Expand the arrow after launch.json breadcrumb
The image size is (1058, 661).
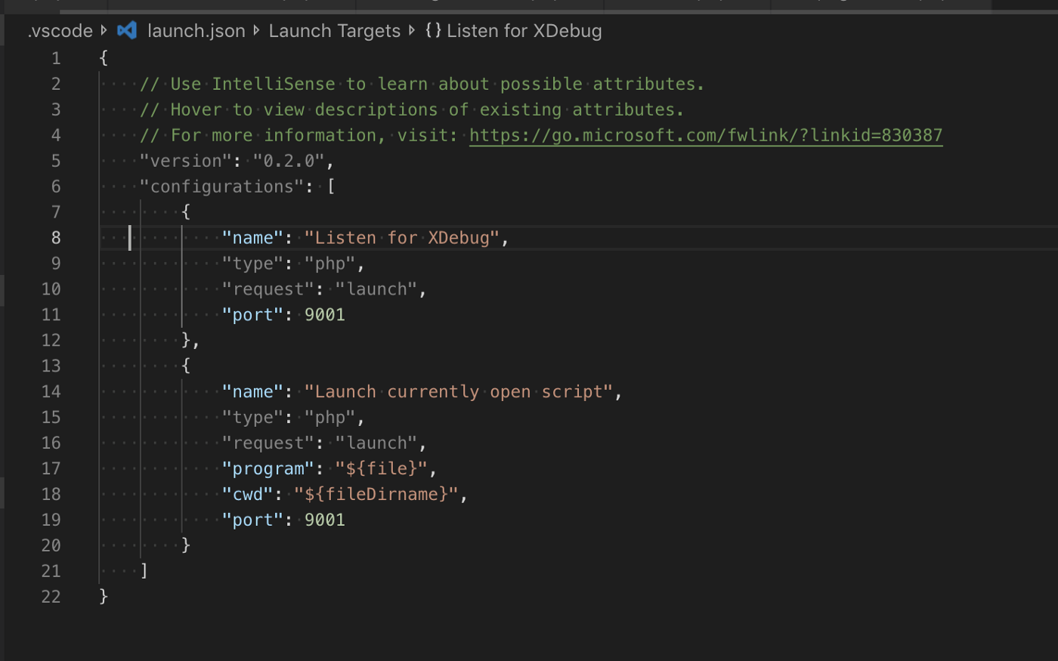click(257, 31)
